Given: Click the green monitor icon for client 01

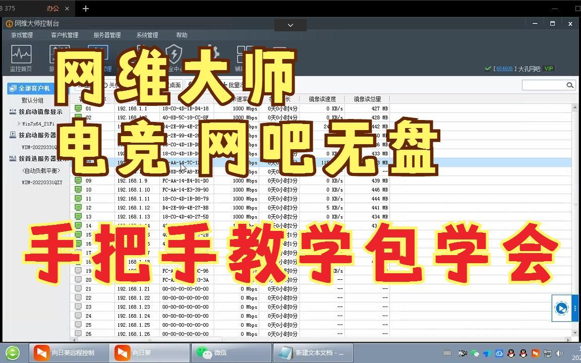Looking at the screenshot, I should tap(78, 108).
